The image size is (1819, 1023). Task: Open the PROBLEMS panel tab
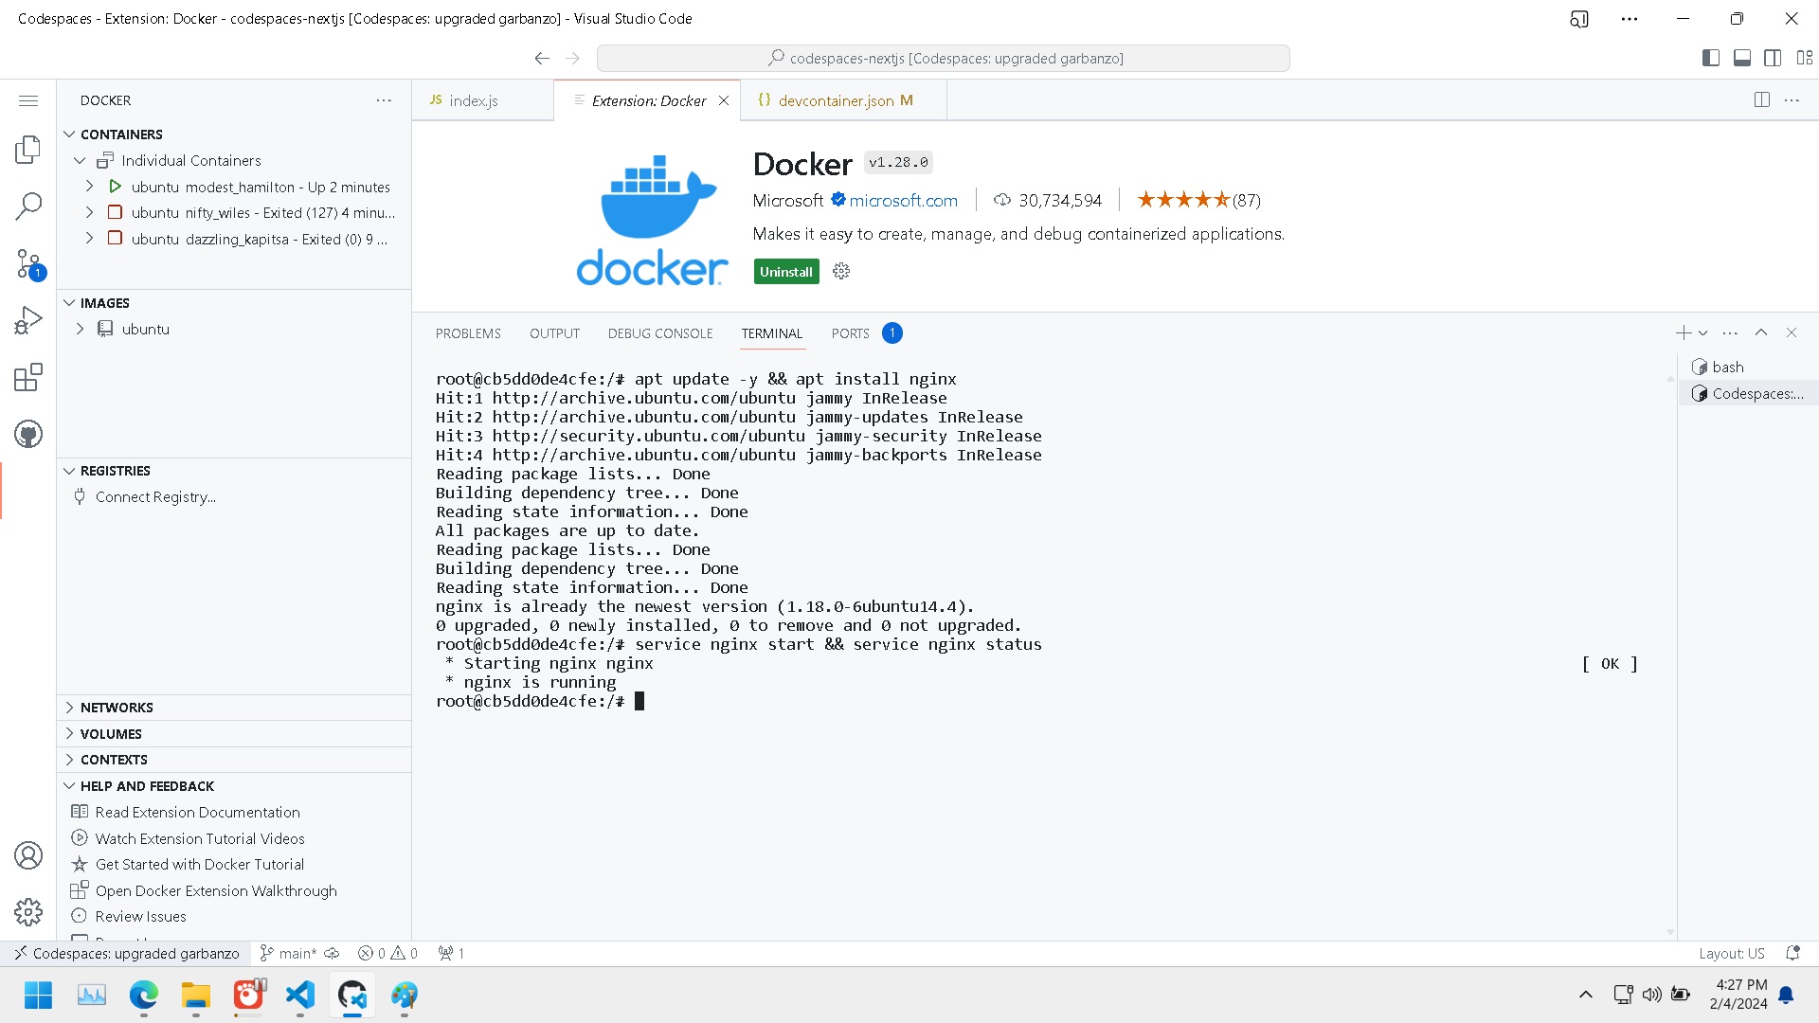tap(468, 333)
